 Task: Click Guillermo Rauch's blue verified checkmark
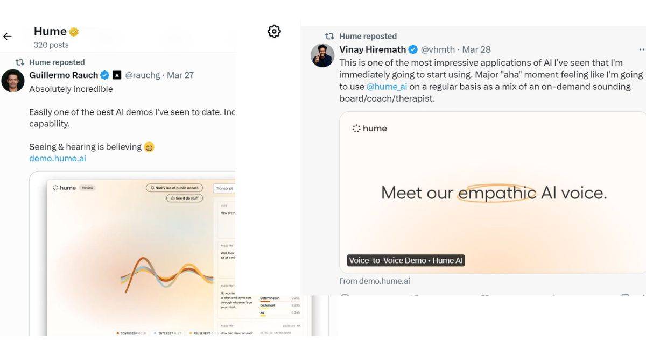104,75
